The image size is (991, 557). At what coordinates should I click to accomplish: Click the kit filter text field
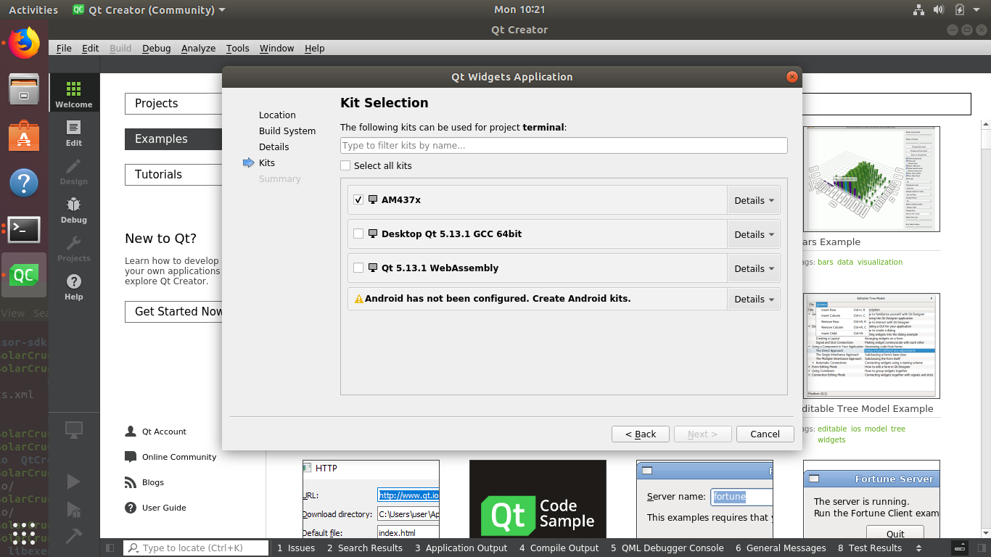click(x=564, y=145)
